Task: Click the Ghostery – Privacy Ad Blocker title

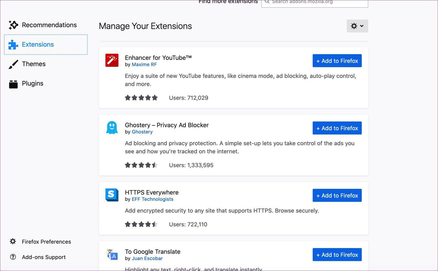Action: click(x=167, y=125)
